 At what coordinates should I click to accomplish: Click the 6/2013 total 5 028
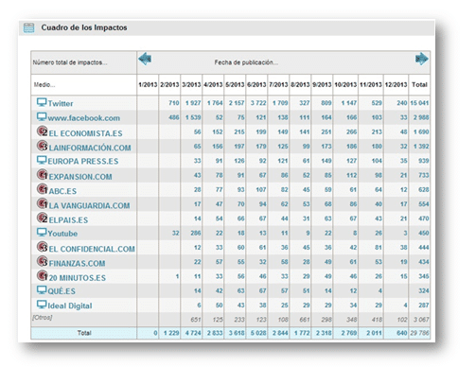pyautogui.click(x=258, y=333)
